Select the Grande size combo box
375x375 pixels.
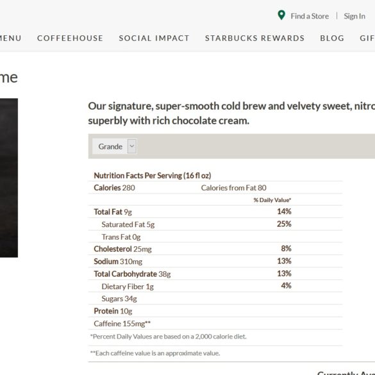pos(115,146)
